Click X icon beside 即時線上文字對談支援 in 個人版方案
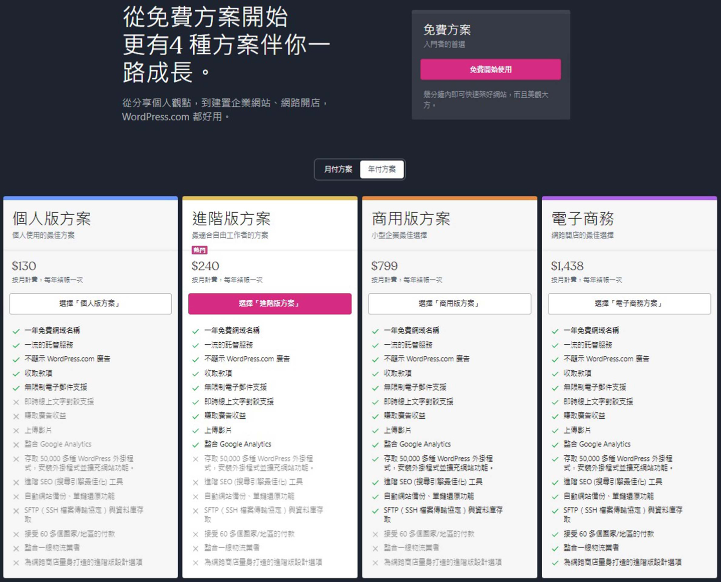The width and height of the screenshot is (721, 582). click(16, 402)
